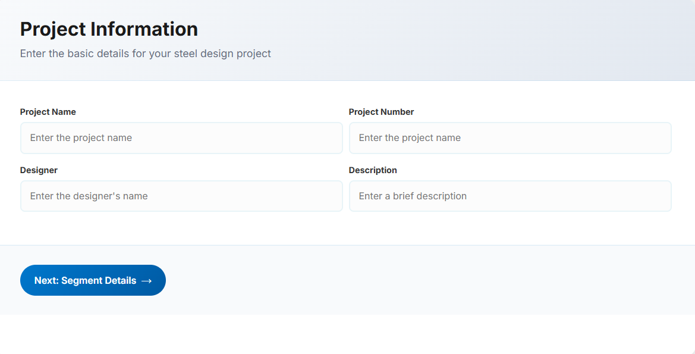
Task: Click the Designer field label
Action: click(x=39, y=170)
